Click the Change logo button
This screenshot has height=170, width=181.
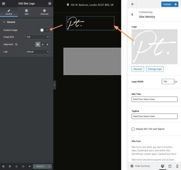pos(155,69)
